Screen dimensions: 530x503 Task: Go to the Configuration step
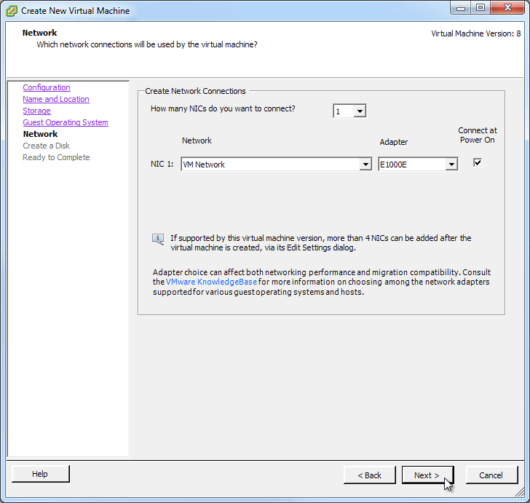point(47,87)
